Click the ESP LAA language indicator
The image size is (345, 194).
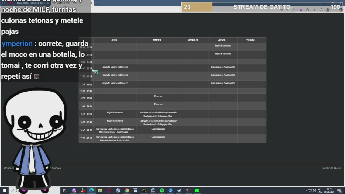320,190
